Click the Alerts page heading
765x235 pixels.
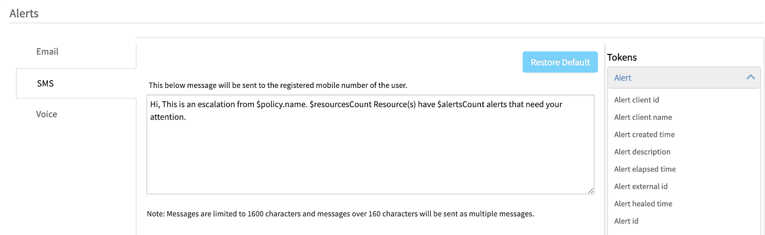[x=24, y=13]
